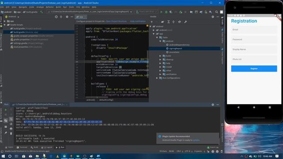The width and height of the screenshot is (283, 159).
Task: Open Windows Start menu
Action: (x=3, y=156)
